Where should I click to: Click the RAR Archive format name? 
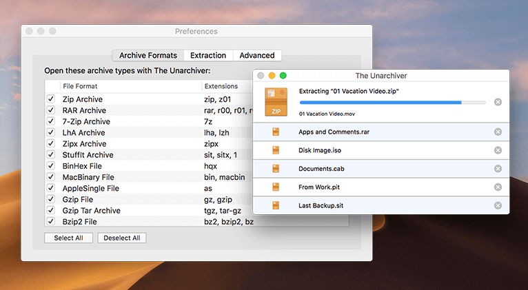[84, 110]
